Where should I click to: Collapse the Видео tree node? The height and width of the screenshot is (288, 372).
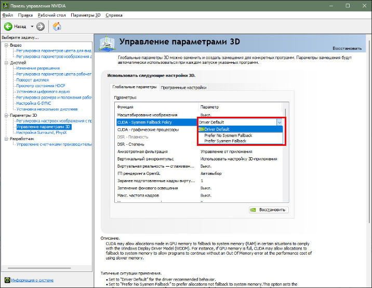point(6,45)
